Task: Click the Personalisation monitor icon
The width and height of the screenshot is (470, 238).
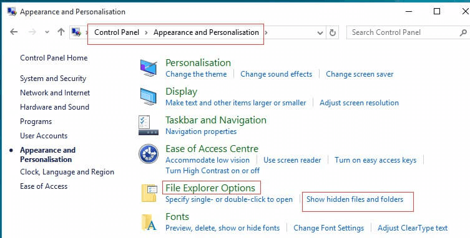Action: coord(149,68)
